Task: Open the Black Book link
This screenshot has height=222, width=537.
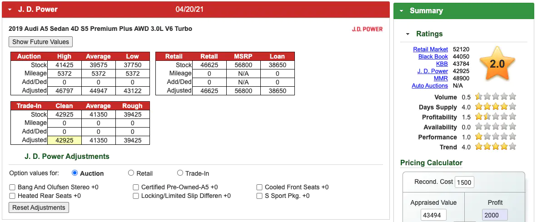Action: pyautogui.click(x=433, y=56)
